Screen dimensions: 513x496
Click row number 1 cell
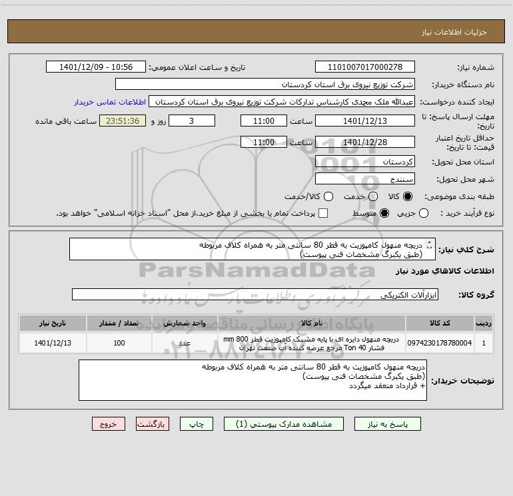pos(484,343)
